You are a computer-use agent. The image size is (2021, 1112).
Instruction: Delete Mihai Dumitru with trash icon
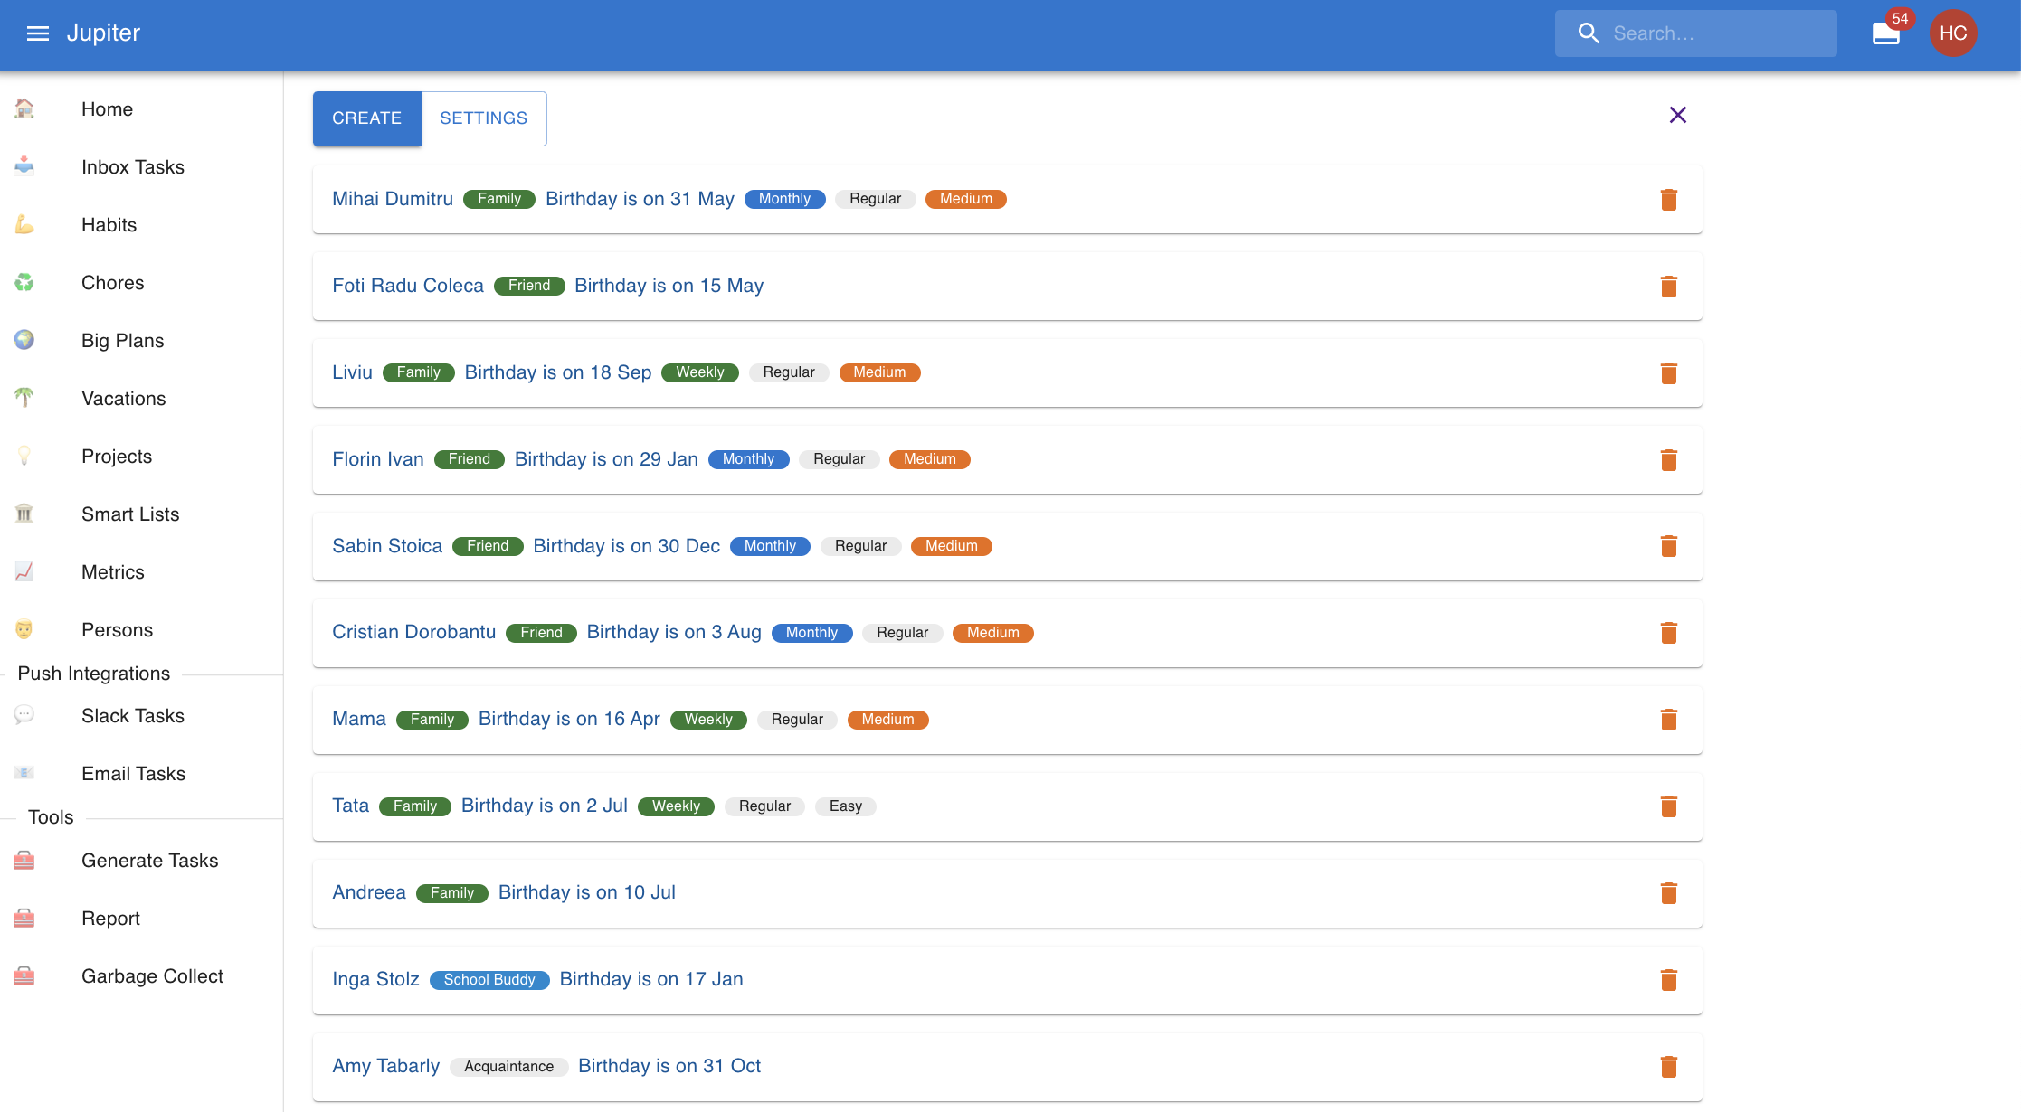[1668, 200]
